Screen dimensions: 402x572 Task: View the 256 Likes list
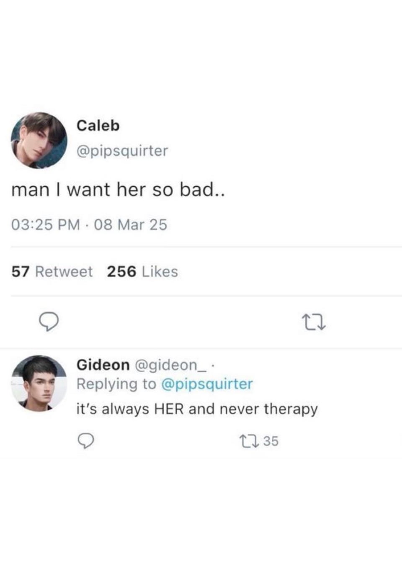tap(142, 272)
